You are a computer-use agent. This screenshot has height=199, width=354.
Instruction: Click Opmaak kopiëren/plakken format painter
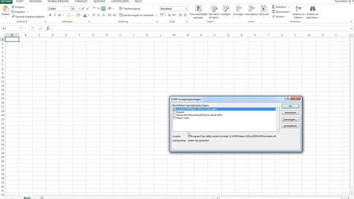click(x=28, y=17)
